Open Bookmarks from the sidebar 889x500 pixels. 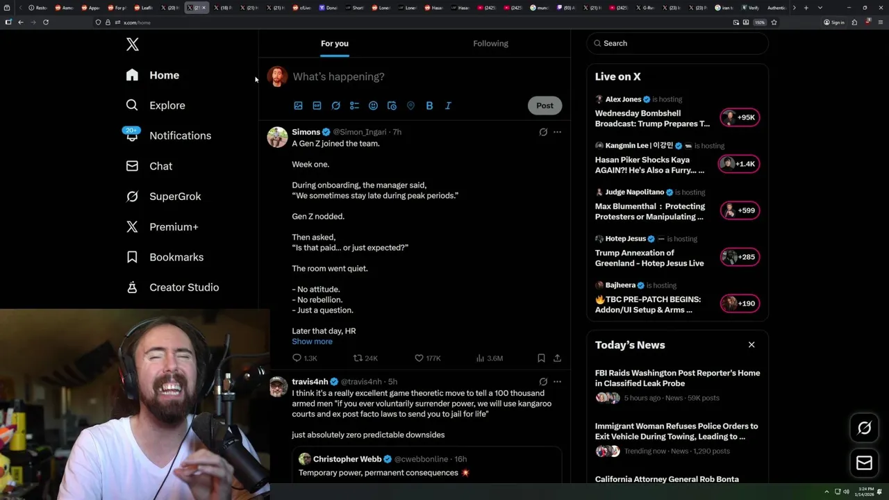coord(165,257)
